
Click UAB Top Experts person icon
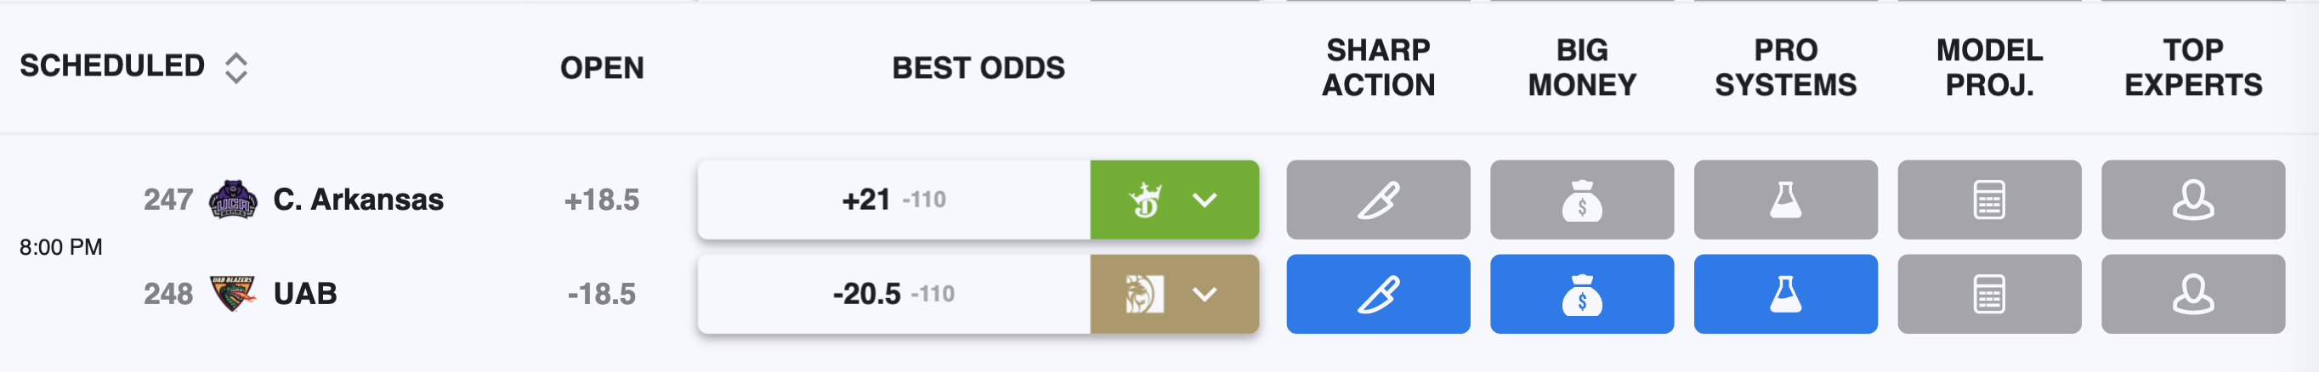[2193, 294]
